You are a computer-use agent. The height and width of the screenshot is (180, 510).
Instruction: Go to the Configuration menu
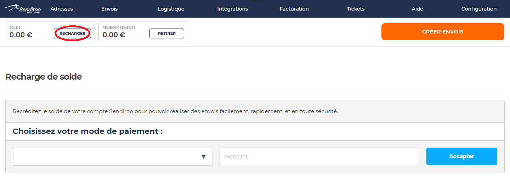tap(479, 9)
